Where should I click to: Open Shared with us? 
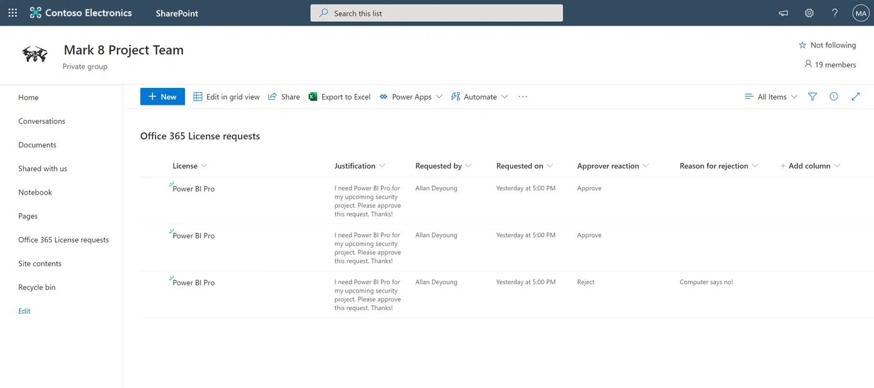pyautogui.click(x=42, y=168)
